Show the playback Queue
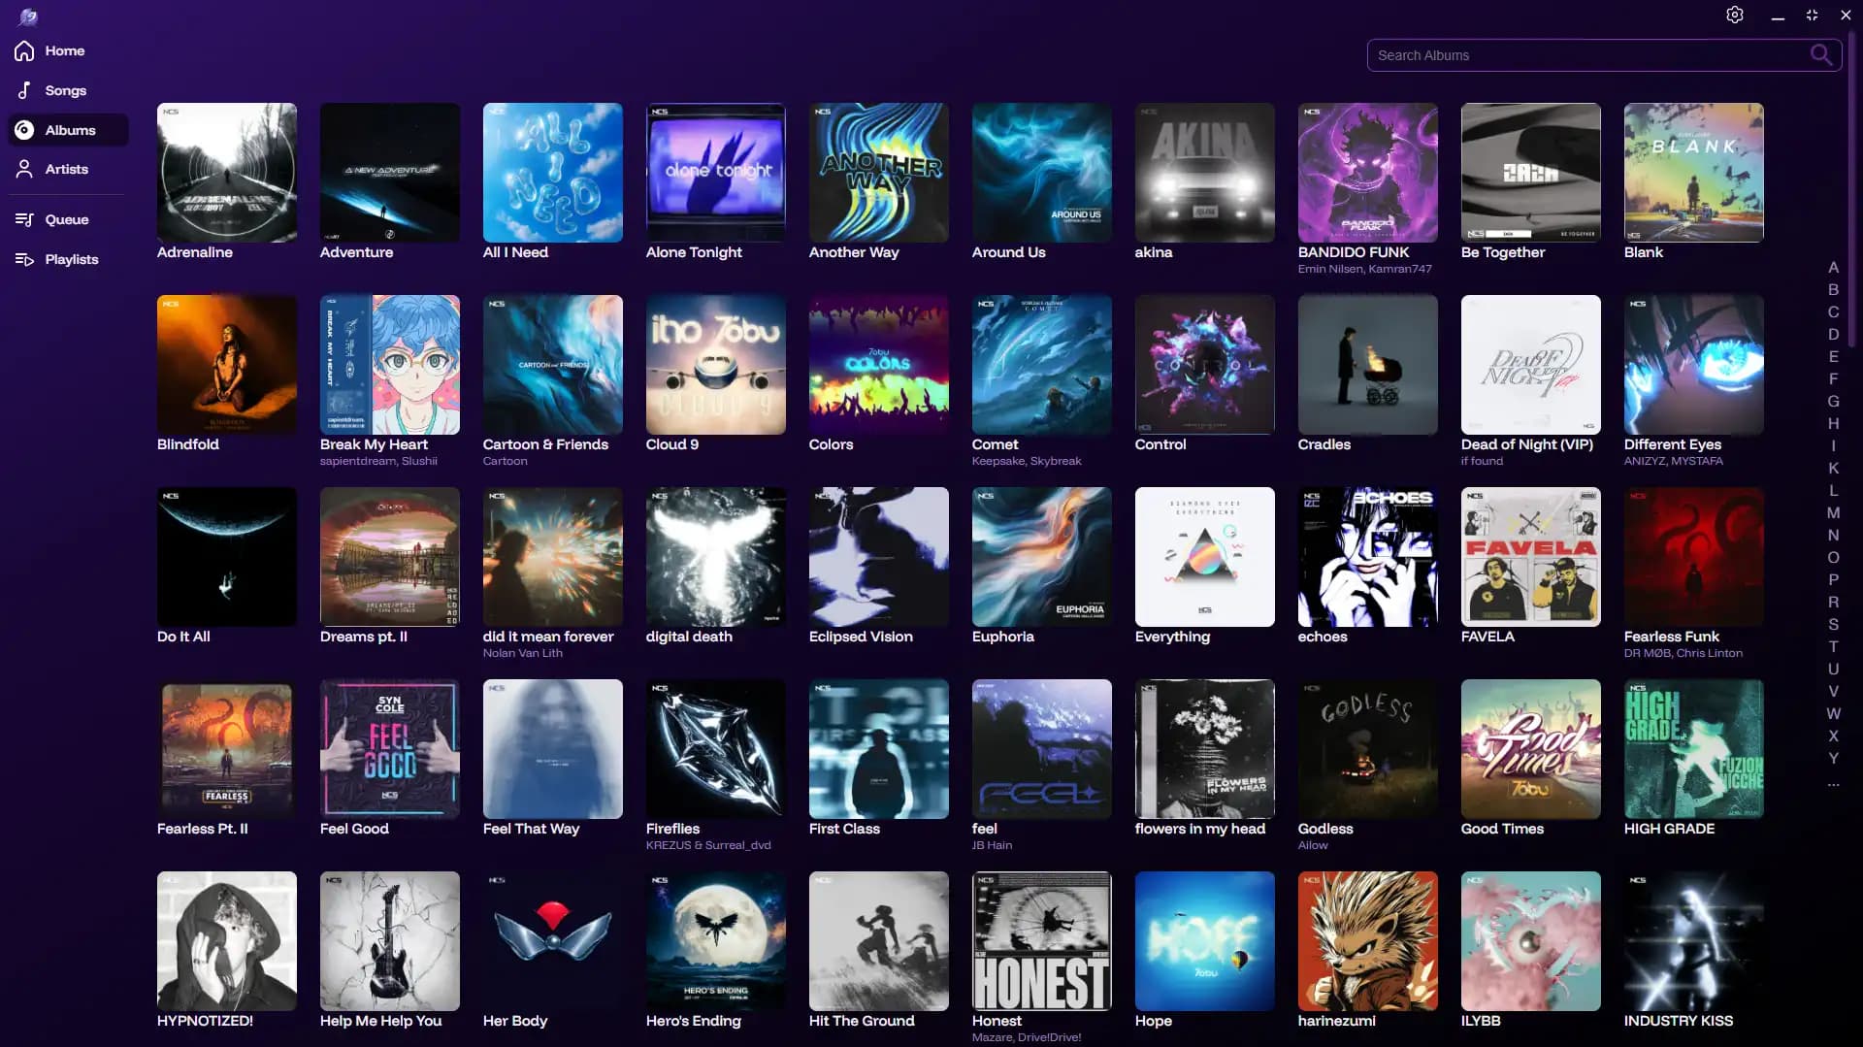The height and width of the screenshot is (1047, 1863). click(64, 218)
